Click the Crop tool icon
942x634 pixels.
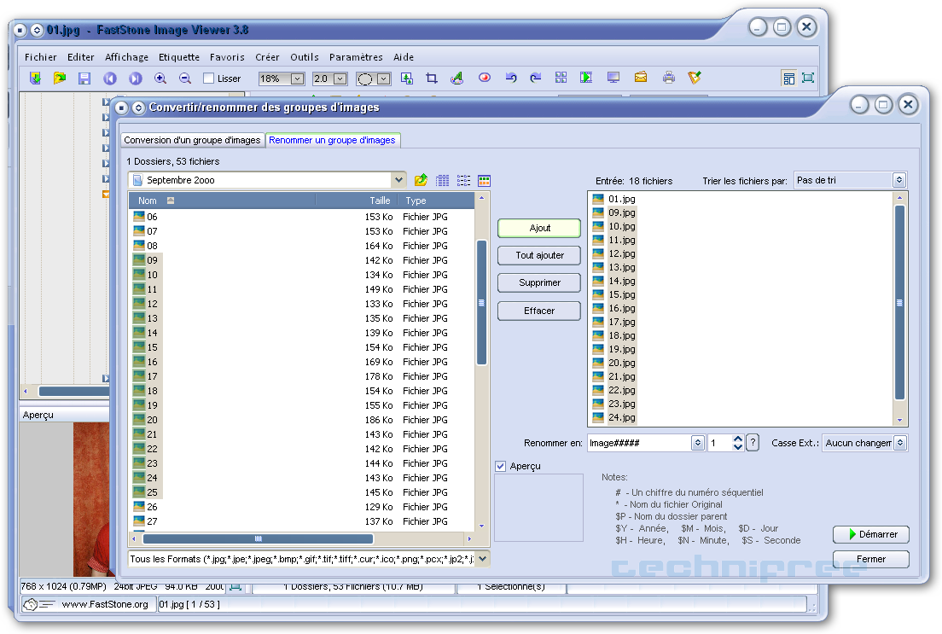point(432,79)
